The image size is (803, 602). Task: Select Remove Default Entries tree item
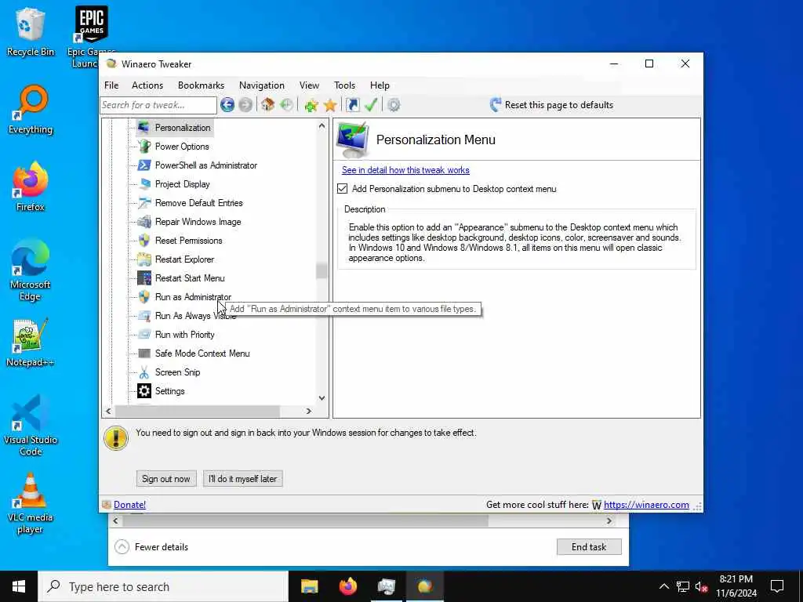[x=198, y=203]
